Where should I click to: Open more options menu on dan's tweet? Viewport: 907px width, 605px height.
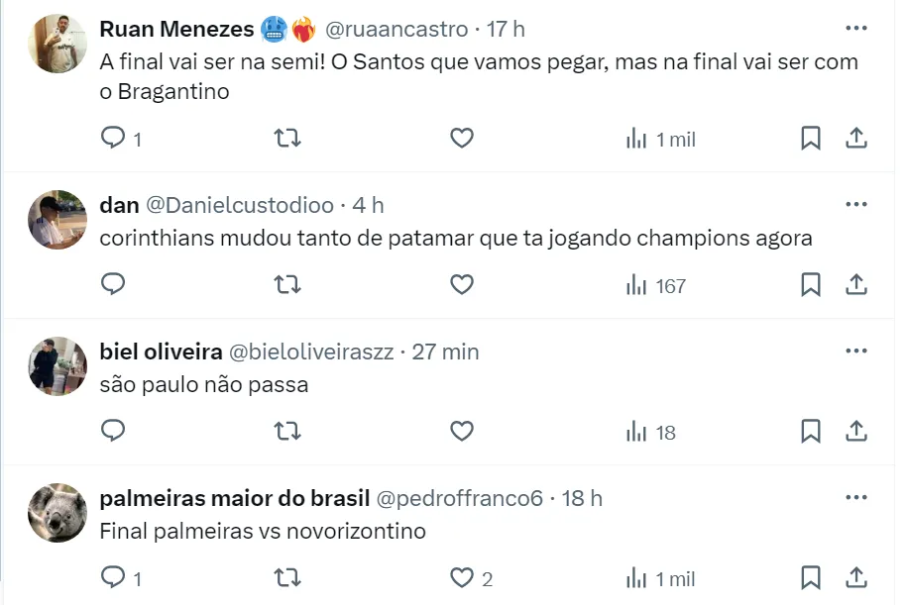(855, 204)
